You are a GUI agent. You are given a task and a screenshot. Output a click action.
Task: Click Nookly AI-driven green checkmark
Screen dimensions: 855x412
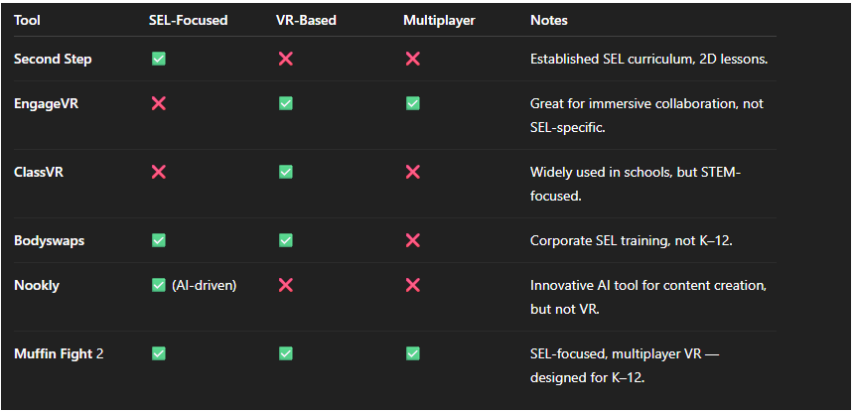tap(158, 285)
